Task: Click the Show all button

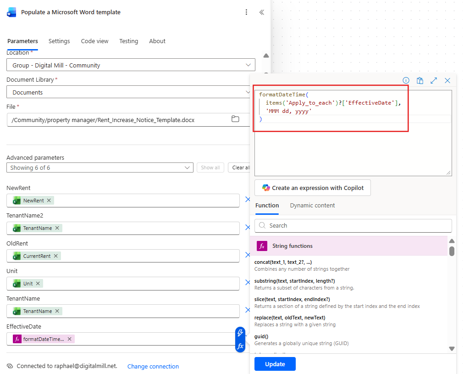Action: click(210, 167)
